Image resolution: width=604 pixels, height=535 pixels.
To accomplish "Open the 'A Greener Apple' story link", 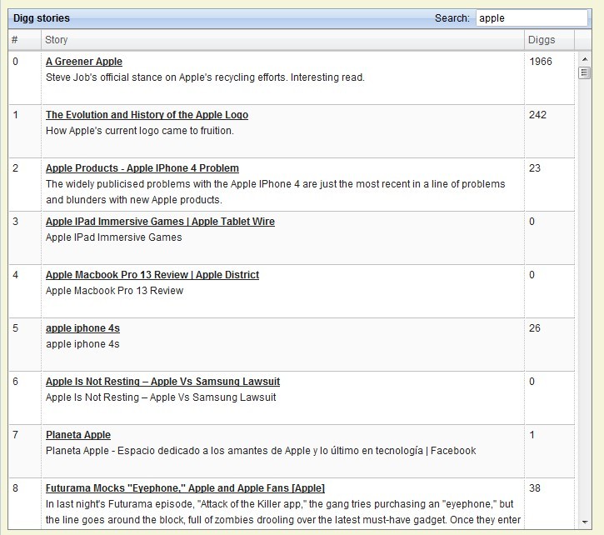I will click(84, 62).
